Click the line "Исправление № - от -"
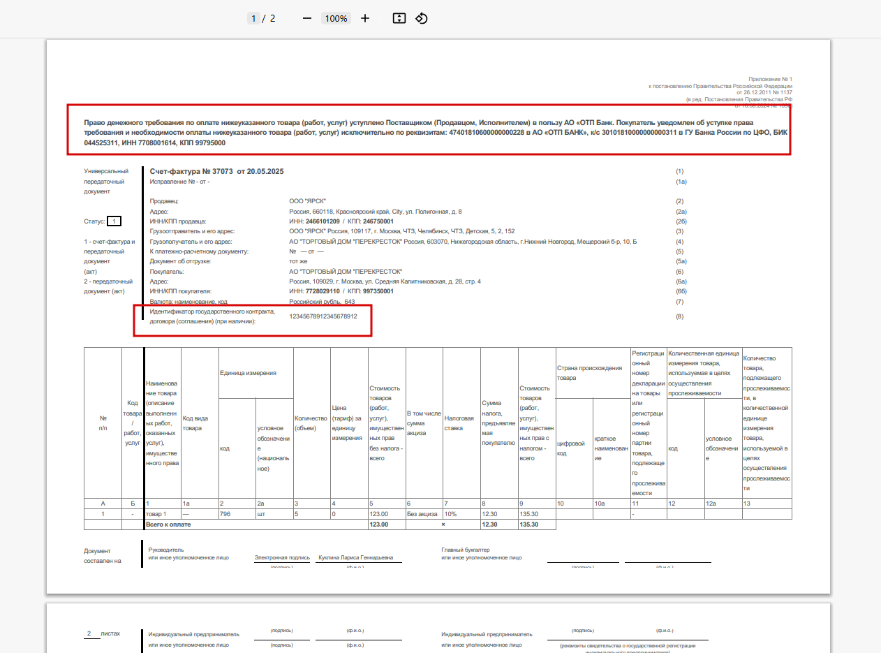The image size is (881, 653). 179,182
